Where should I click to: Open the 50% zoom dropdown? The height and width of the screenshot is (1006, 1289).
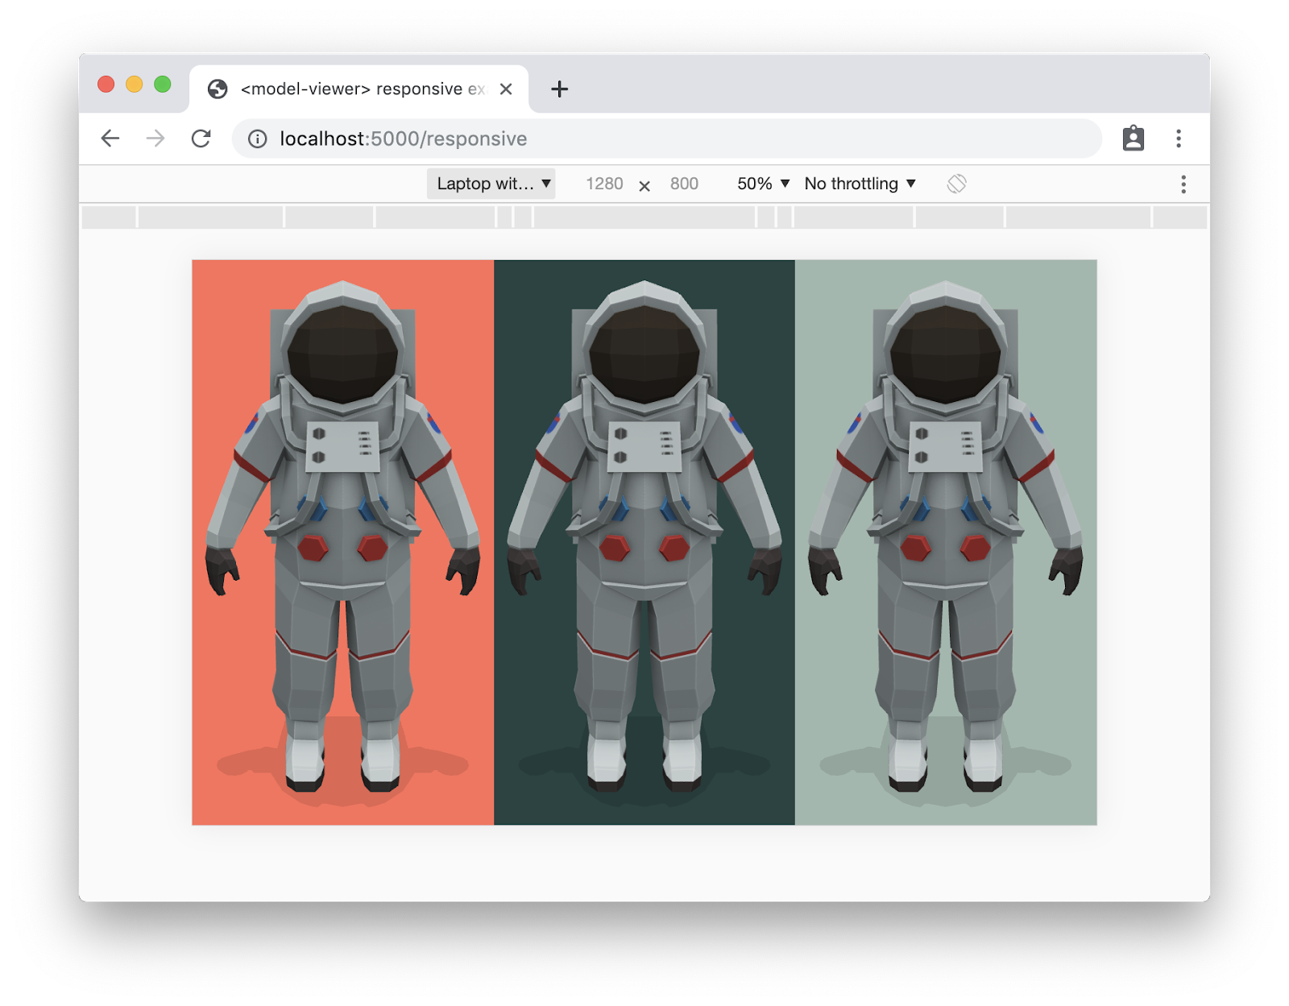click(x=763, y=184)
